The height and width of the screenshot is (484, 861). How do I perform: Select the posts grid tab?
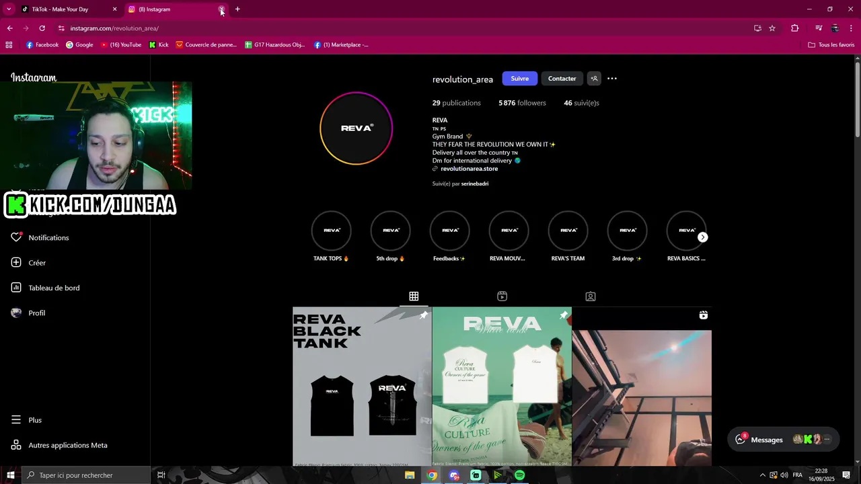[414, 296]
